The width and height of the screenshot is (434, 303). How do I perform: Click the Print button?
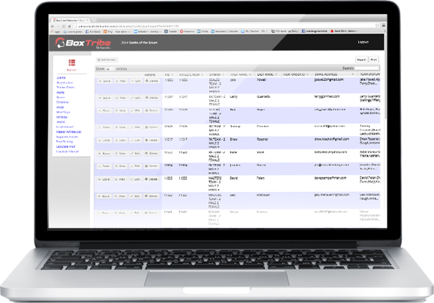[x=374, y=60]
